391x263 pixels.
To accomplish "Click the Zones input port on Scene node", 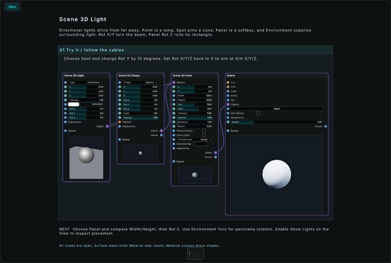I will [x=228, y=96].
